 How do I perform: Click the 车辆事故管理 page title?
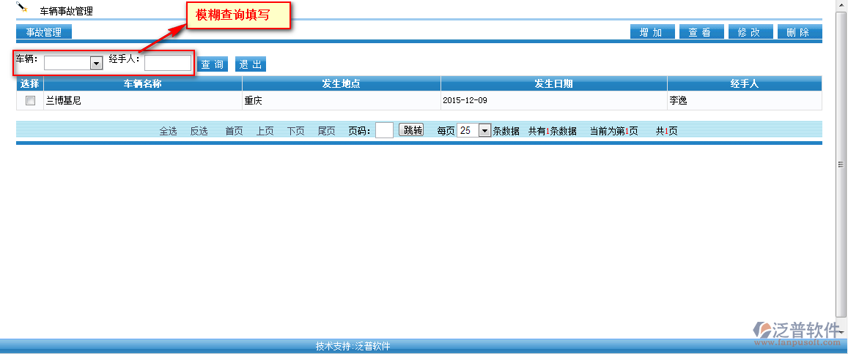coord(67,11)
